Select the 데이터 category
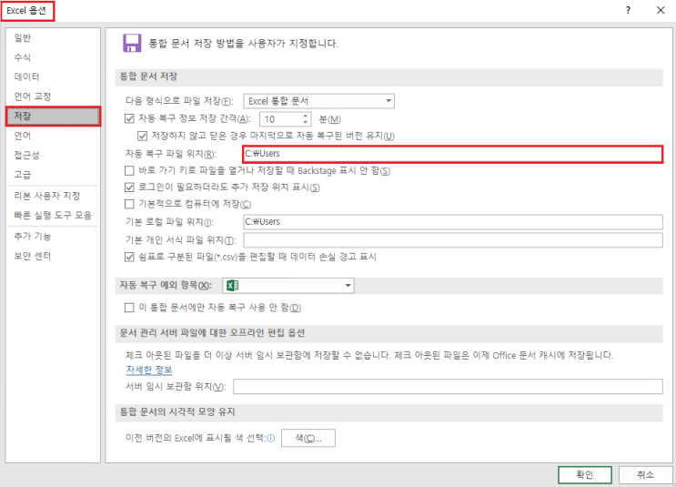This screenshot has height=487, width=676. point(53,76)
